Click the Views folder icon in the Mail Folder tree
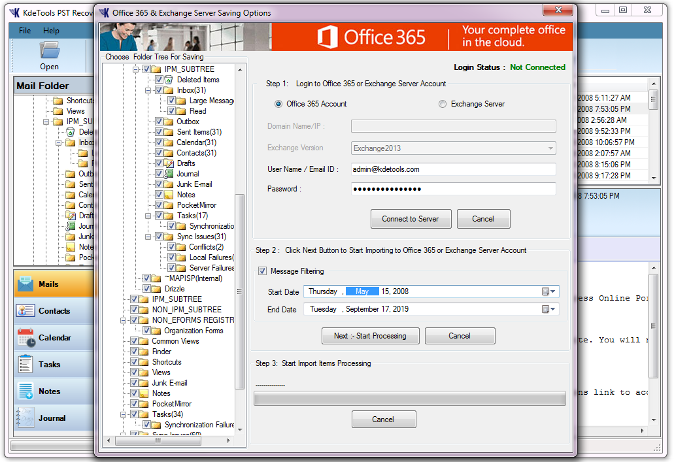Screen dimensions: 674x462 58,111
